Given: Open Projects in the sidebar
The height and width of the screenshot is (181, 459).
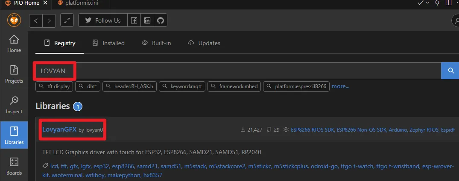Looking at the screenshot, I should (x=14, y=74).
